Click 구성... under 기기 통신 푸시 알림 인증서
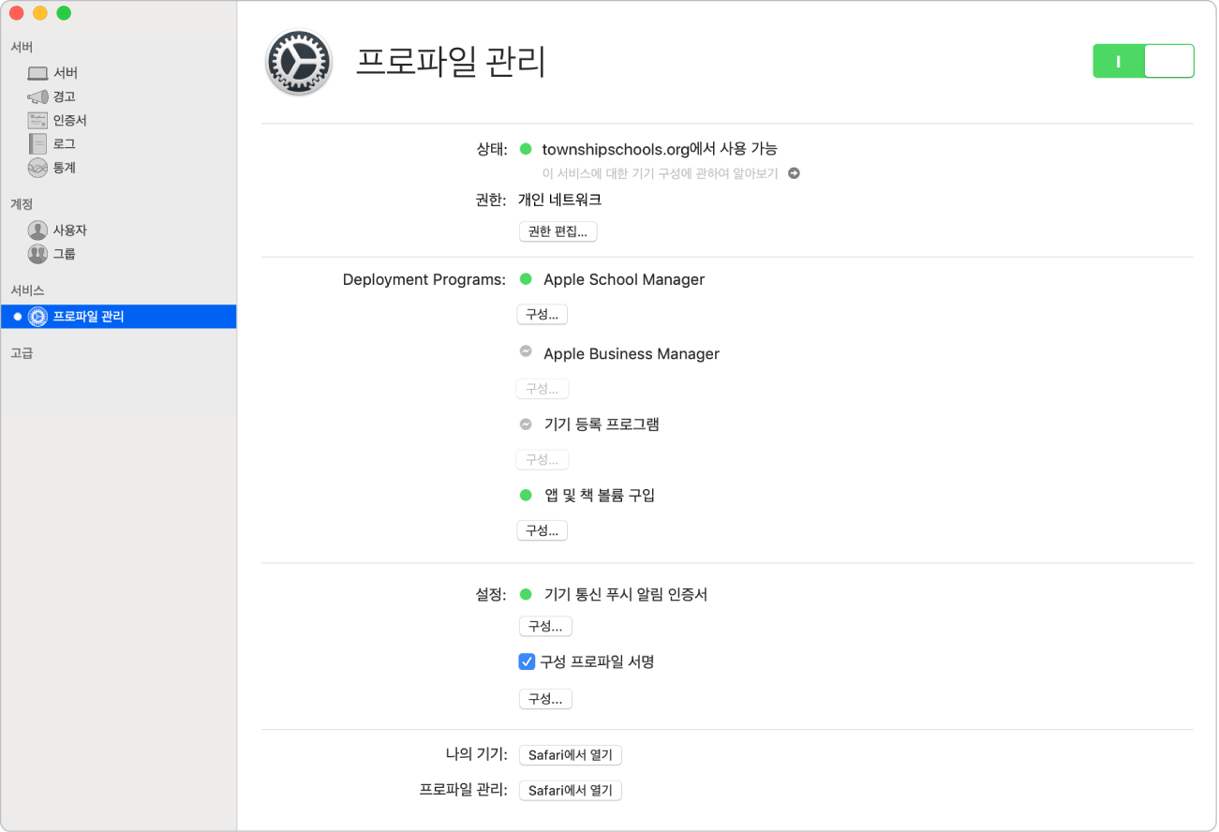The width and height of the screenshot is (1219, 832). (x=545, y=627)
